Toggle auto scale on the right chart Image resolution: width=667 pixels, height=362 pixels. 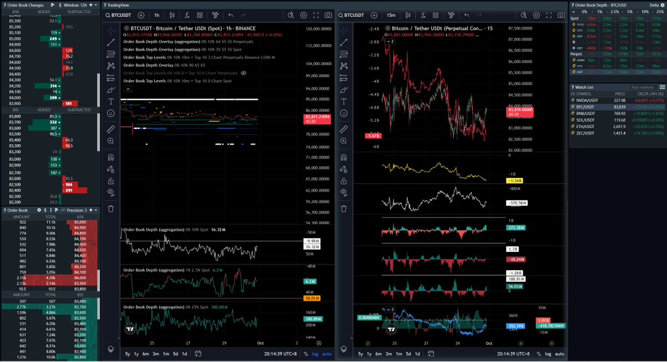[x=560, y=354]
